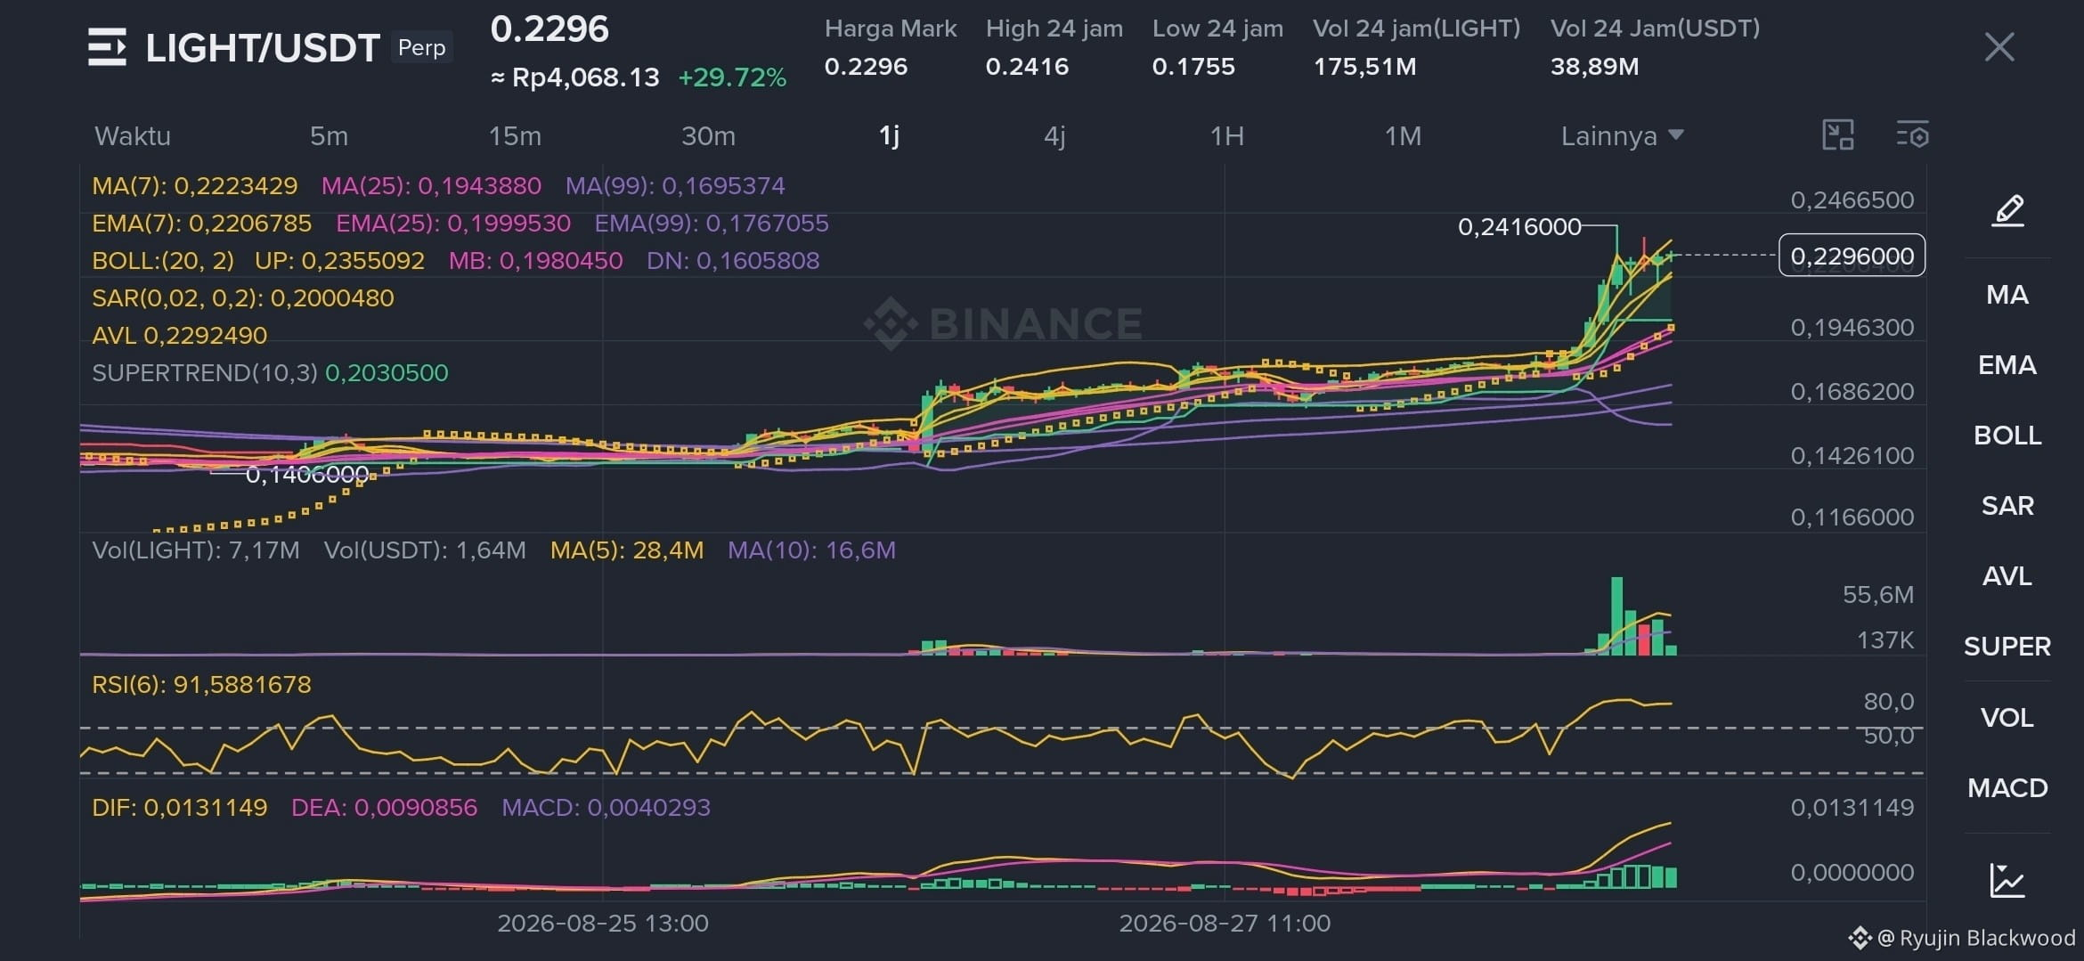Click the volume MA(5): 28,4M label
The image size is (2084, 961).
[627, 550]
